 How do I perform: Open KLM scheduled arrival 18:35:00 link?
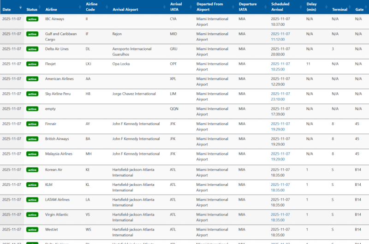(x=280, y=187)
